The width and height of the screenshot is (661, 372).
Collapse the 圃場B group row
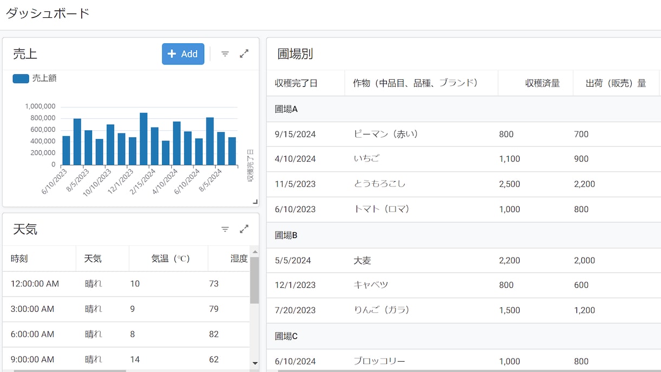[x=464, y=235]
